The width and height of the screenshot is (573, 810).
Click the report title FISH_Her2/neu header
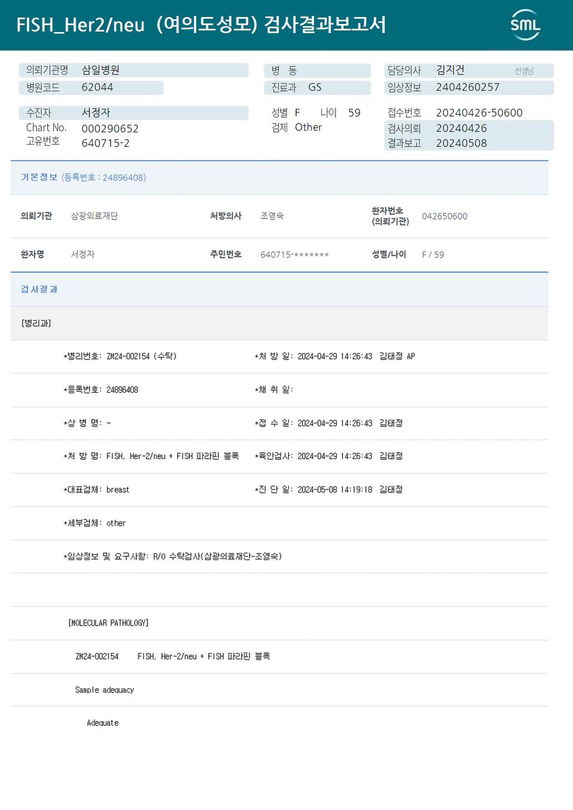point(201,25)
